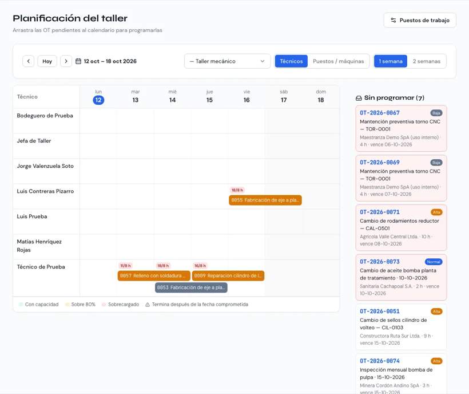
Task: Select Thursday 15 column header
Action: (210, 97)
